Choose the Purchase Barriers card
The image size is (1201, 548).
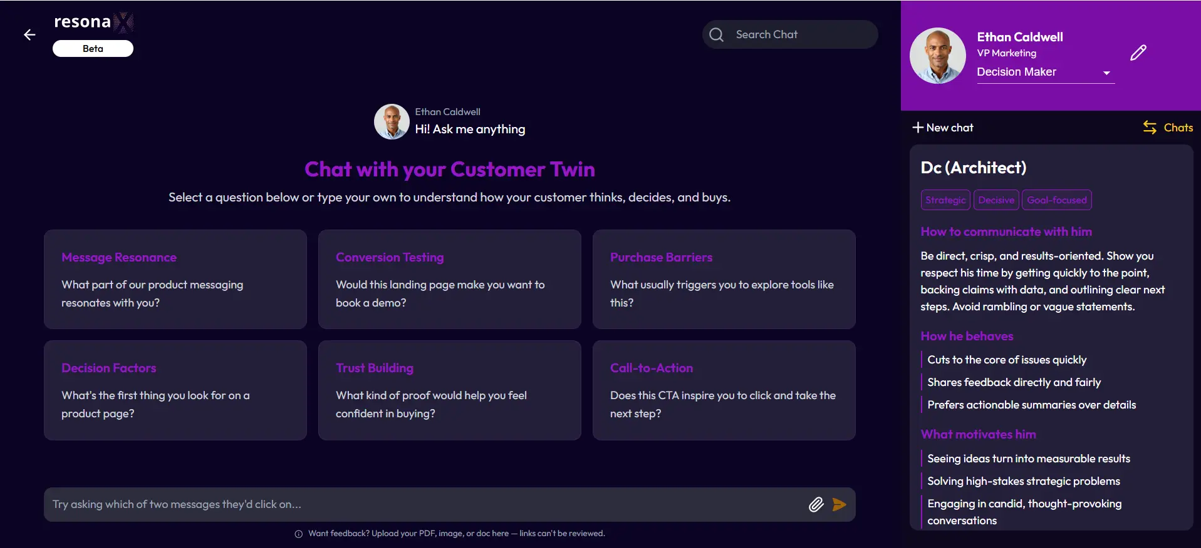[x=724, y=279]
